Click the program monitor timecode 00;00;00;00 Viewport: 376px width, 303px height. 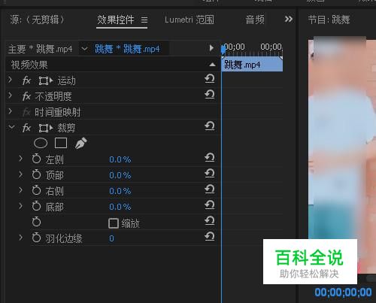point(343,292)
